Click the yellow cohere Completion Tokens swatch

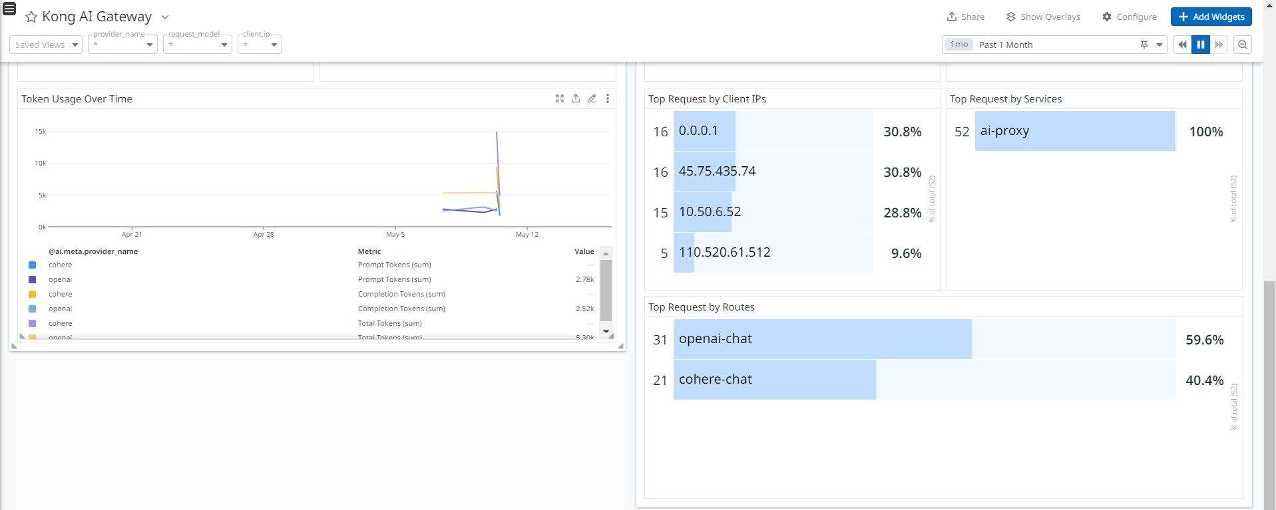pos(32,294)
